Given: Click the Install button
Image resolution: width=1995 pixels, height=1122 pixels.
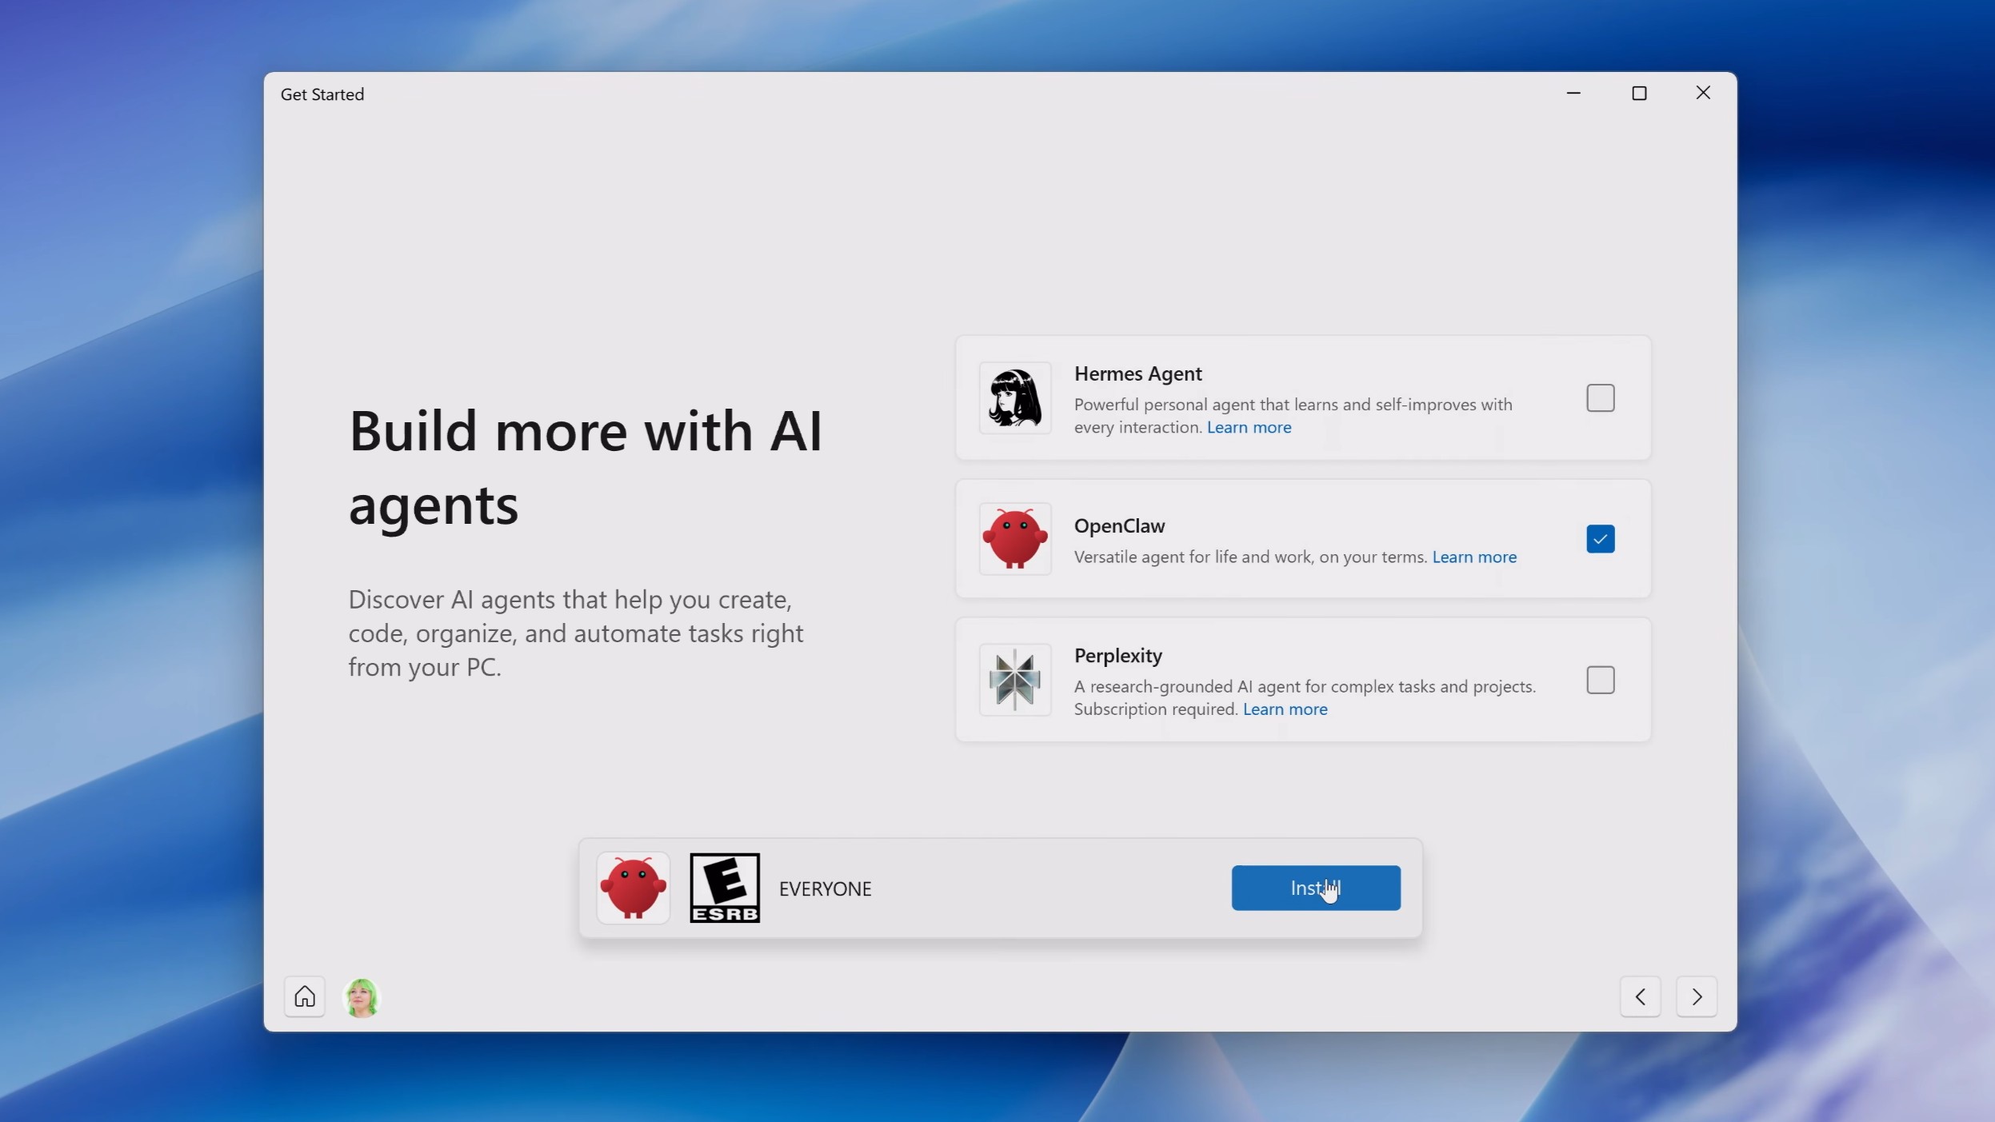Looking at the screenshot, I should click(1316, 888).
